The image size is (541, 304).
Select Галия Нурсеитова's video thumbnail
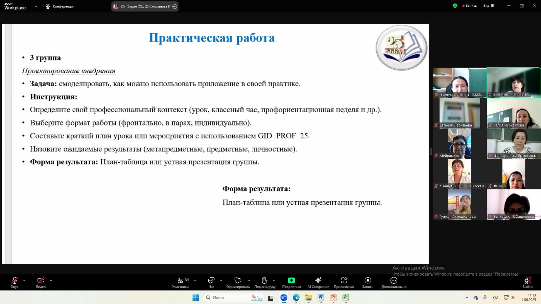(x=514, y=113)
